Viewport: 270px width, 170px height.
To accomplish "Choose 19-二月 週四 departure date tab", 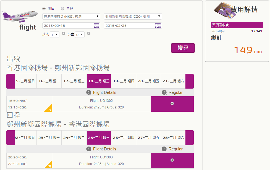I will 124,81.
